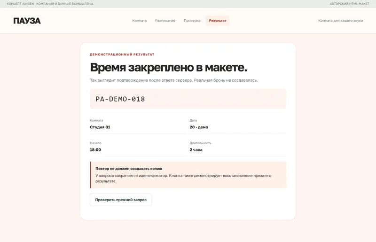Screen dimensions: 376x242
Task: Click the notice title Повтор не должен создавать копию
Action: click(129, 169)
